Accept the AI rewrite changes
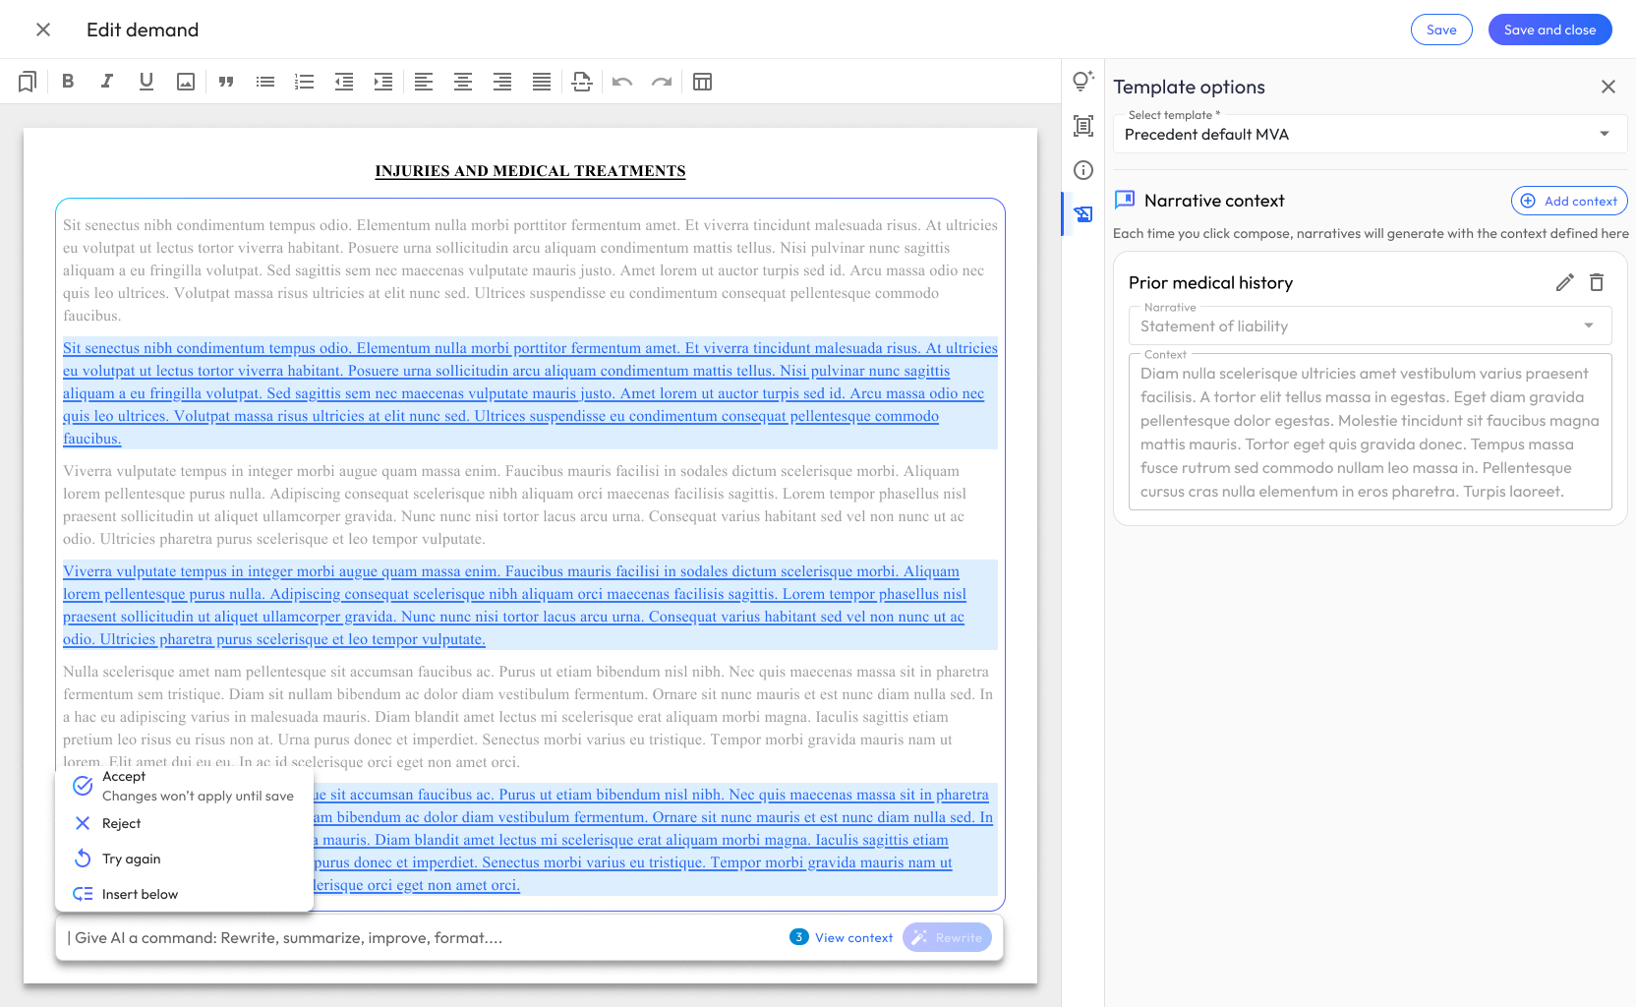 [x=183, y=786]
